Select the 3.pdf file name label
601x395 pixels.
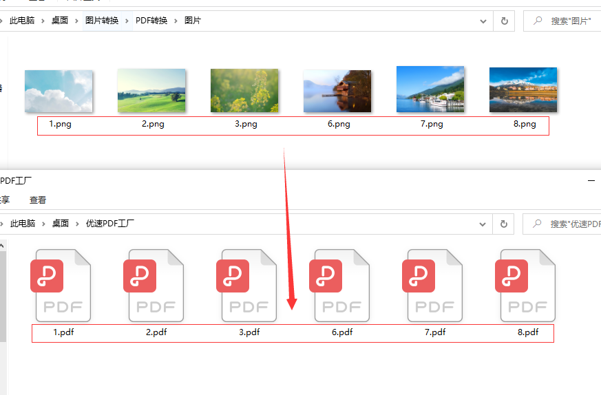[x=249, y=332]
